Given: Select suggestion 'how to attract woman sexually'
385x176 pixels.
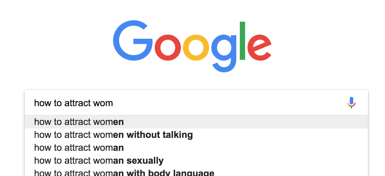Looking at the screenshot, I should coord(99,160).
